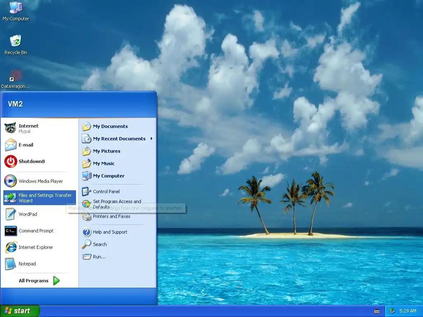Expand the My Recent Documents submenu arrow
Viewport: 423px width, 317px height.
tap(151, 139)
